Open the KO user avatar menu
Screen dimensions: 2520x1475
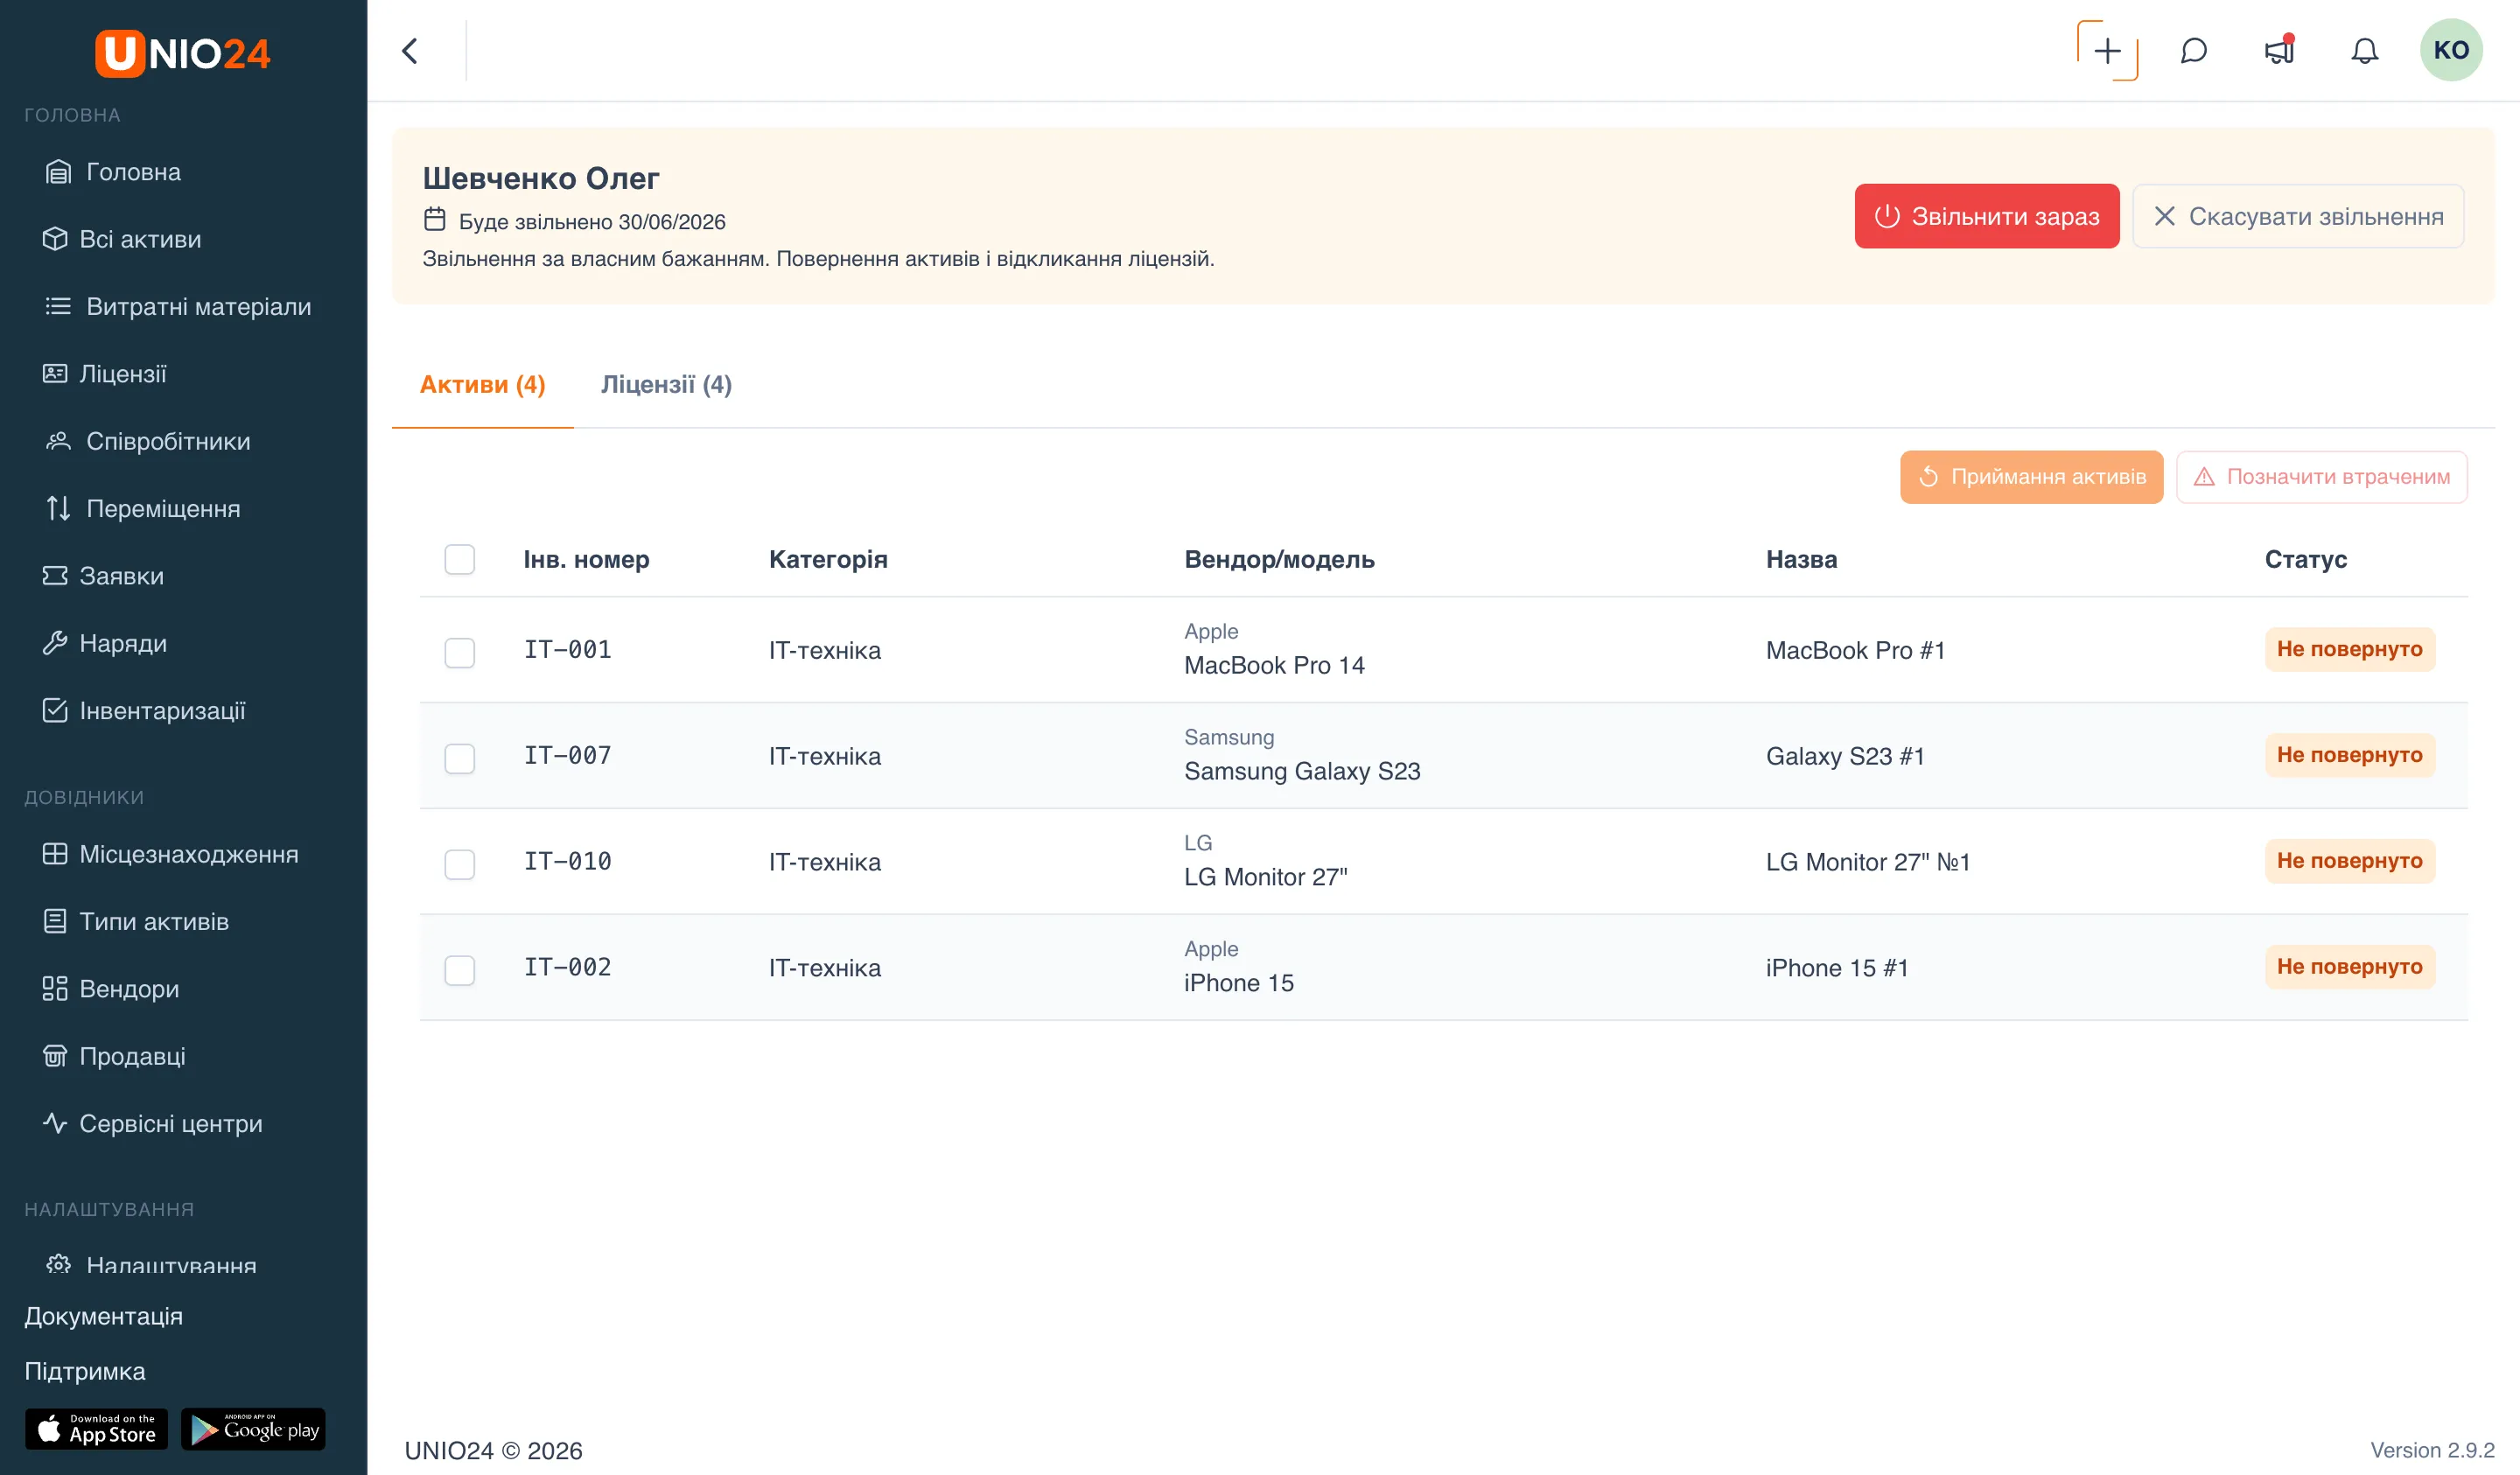(2451, 50)
